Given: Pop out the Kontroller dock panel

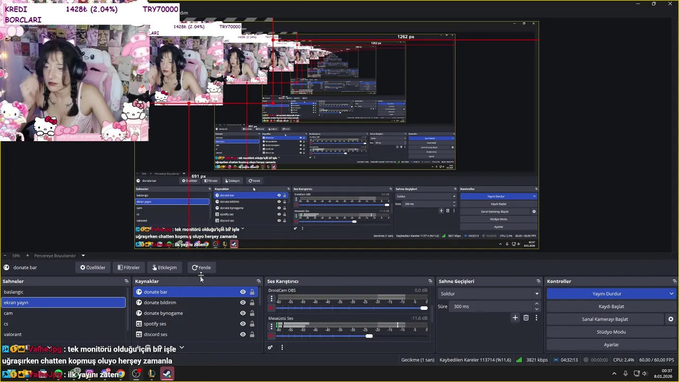Looking at the screenshot, I should [674, 281].
